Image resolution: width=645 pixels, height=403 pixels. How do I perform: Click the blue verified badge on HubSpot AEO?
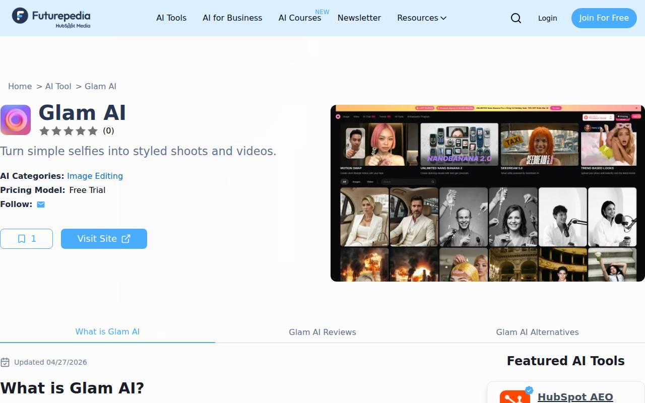coord(529,390)
